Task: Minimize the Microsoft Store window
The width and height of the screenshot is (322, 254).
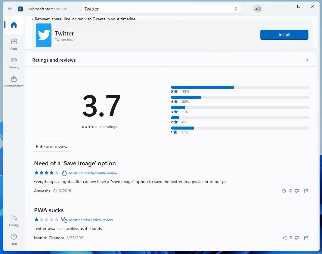Action: [285, 6]
